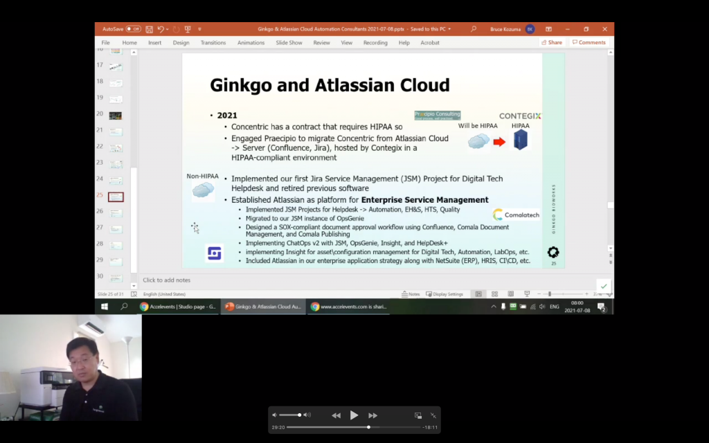Go to the Slide Show tab
This screenshot has height=443, width=709.
(289, 42)
